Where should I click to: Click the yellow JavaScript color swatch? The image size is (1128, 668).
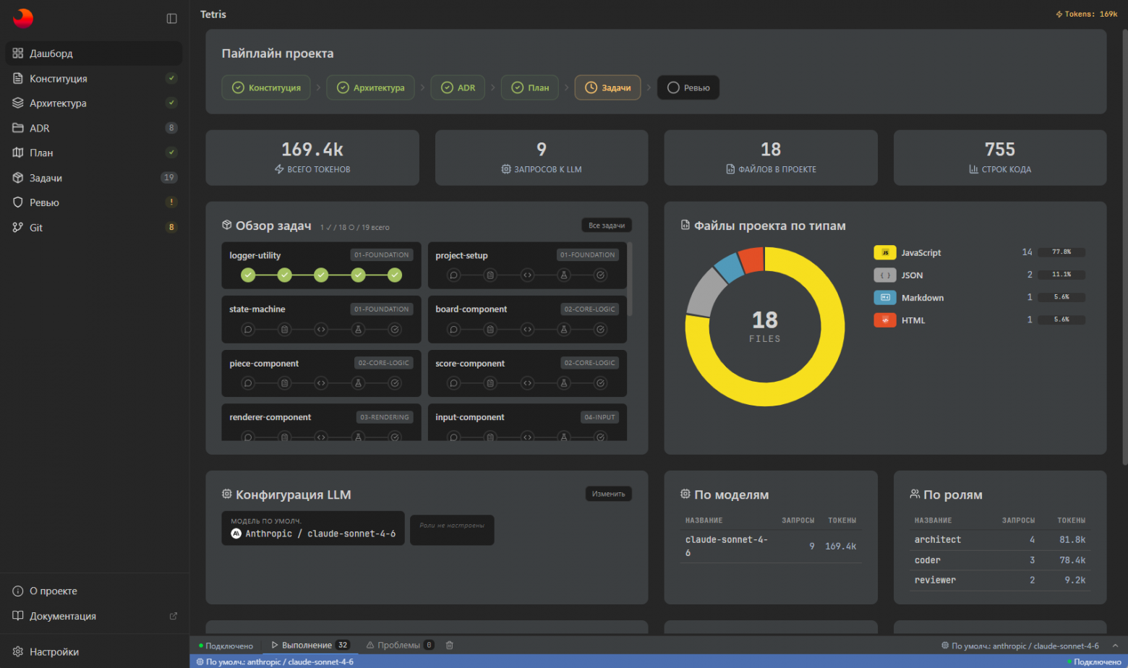point(884,252)
